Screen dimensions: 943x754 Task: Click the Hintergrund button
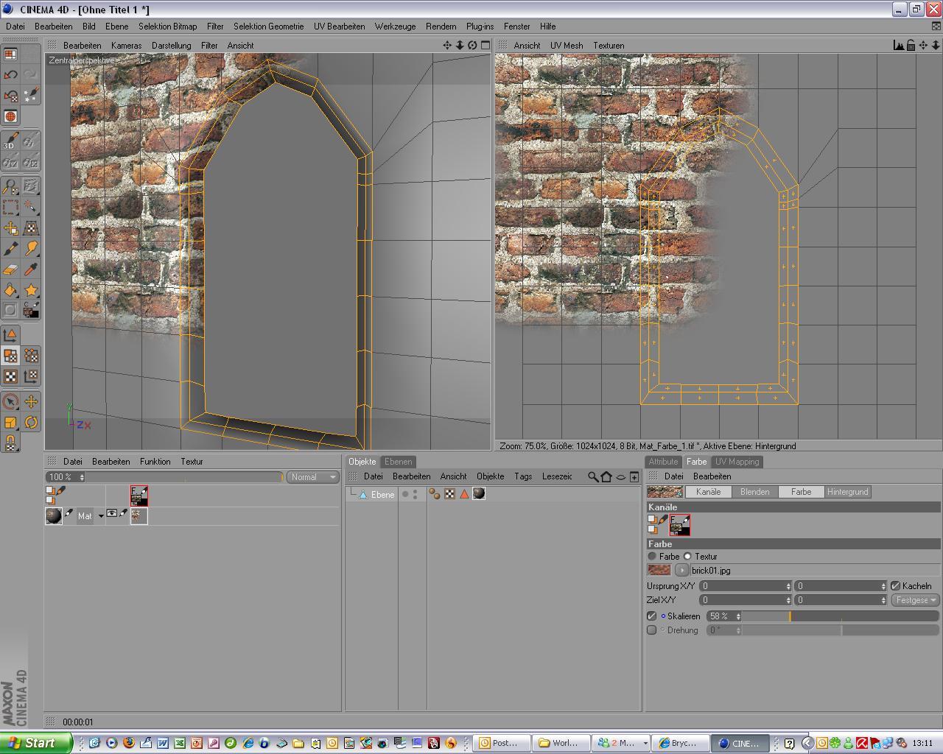coord(847,492)
